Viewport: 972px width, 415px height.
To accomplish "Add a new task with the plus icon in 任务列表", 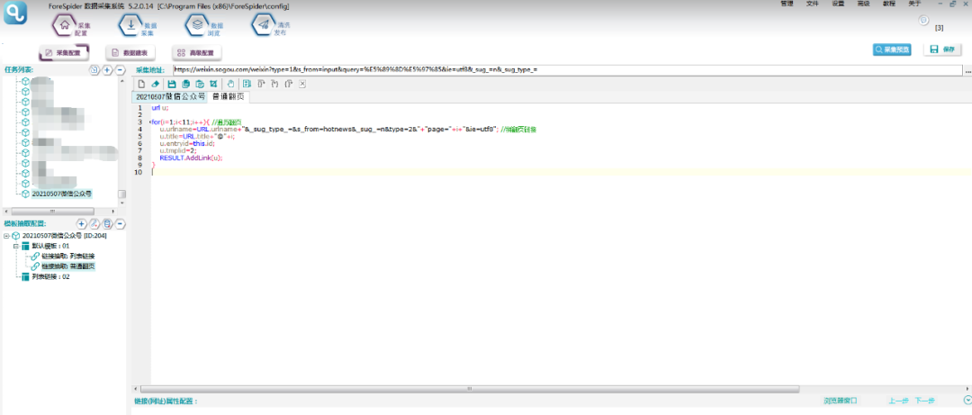I will pos(107,70).
